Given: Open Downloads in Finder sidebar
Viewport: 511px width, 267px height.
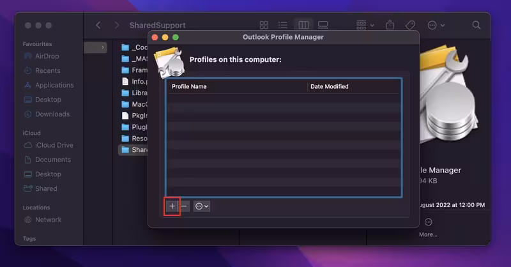Looking at the screenshot, I should (x=47, y=114).
